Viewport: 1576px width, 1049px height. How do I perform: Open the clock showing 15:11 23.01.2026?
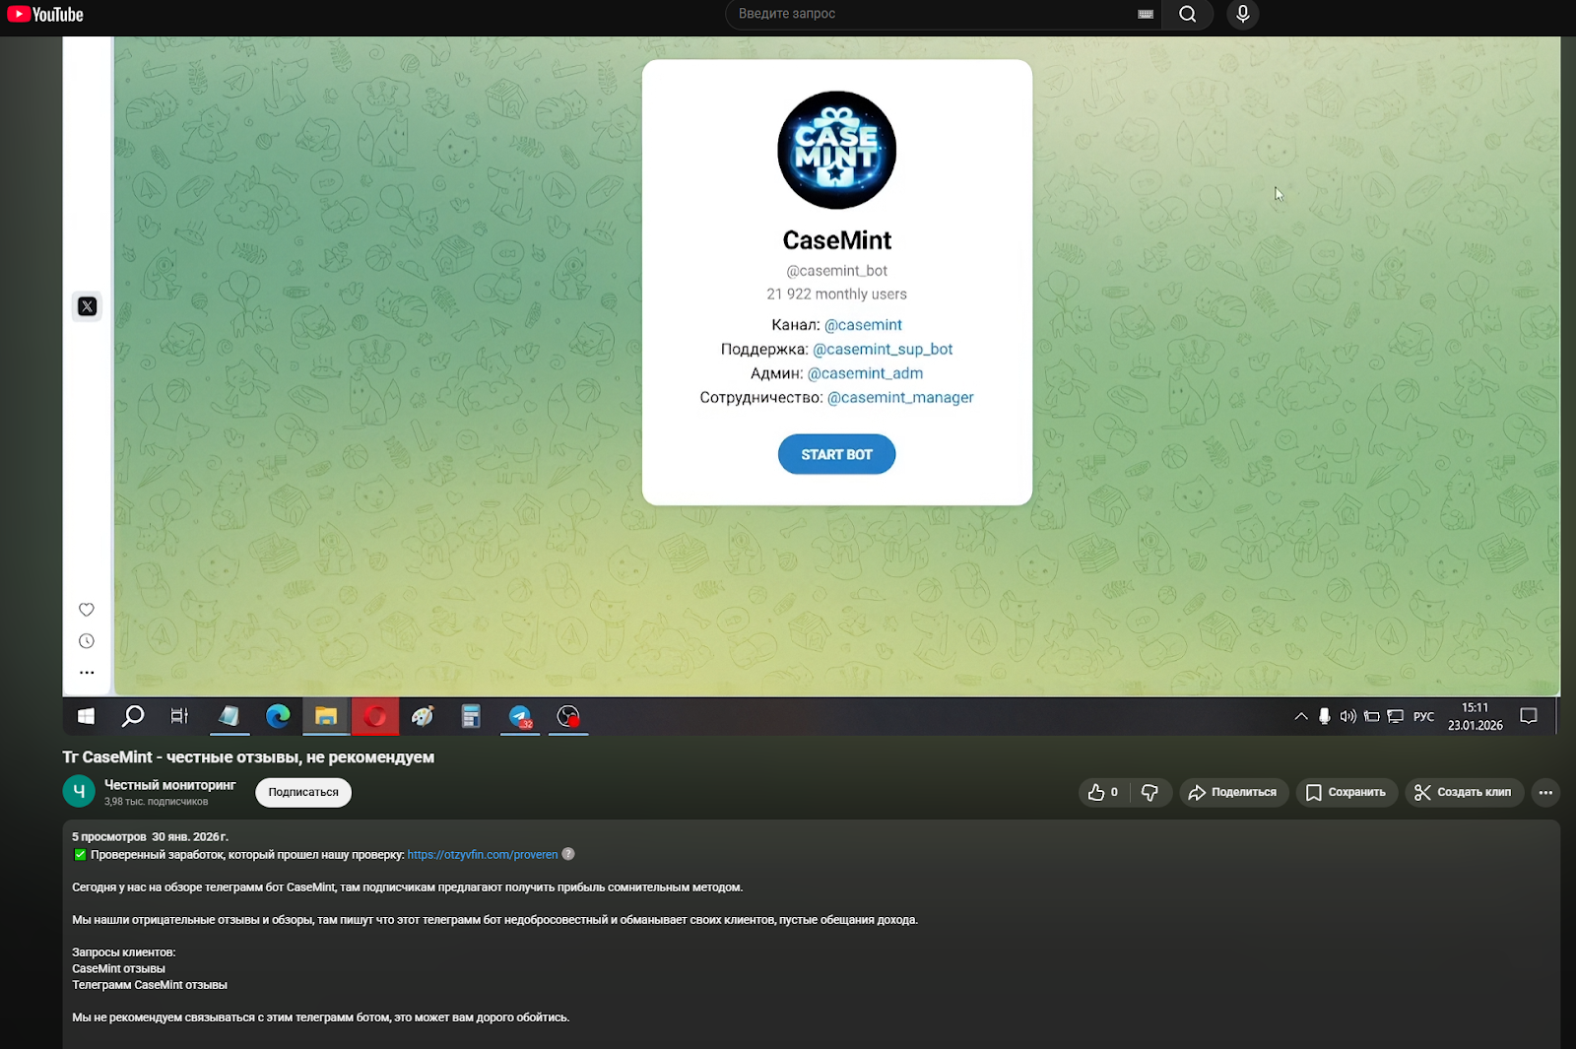click(1475, 716)
